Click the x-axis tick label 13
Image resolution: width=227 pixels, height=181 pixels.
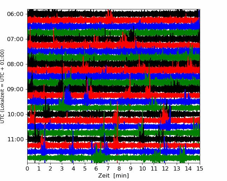(177, 168)
